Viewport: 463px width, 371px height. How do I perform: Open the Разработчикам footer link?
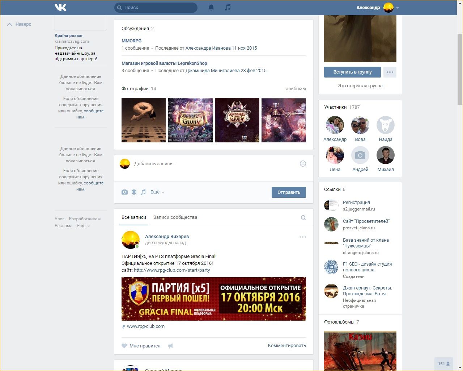point(85,219)
